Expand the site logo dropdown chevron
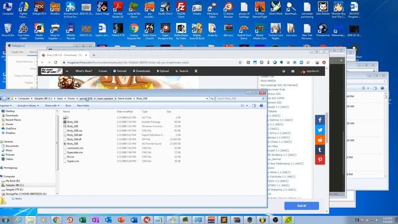Screen dimensions: 398x224 pyautogui.click(x=67, y=71)
